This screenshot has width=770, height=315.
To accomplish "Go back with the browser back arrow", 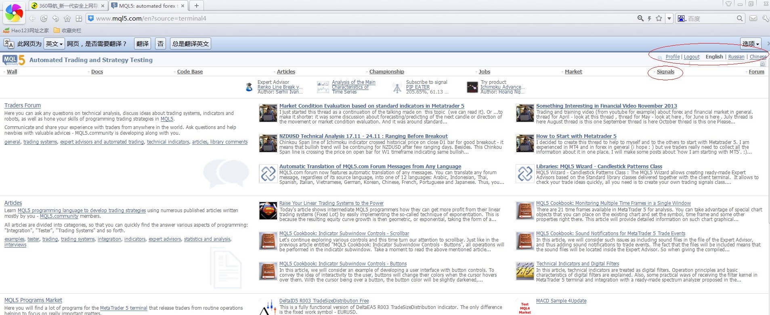I will 32,19.
